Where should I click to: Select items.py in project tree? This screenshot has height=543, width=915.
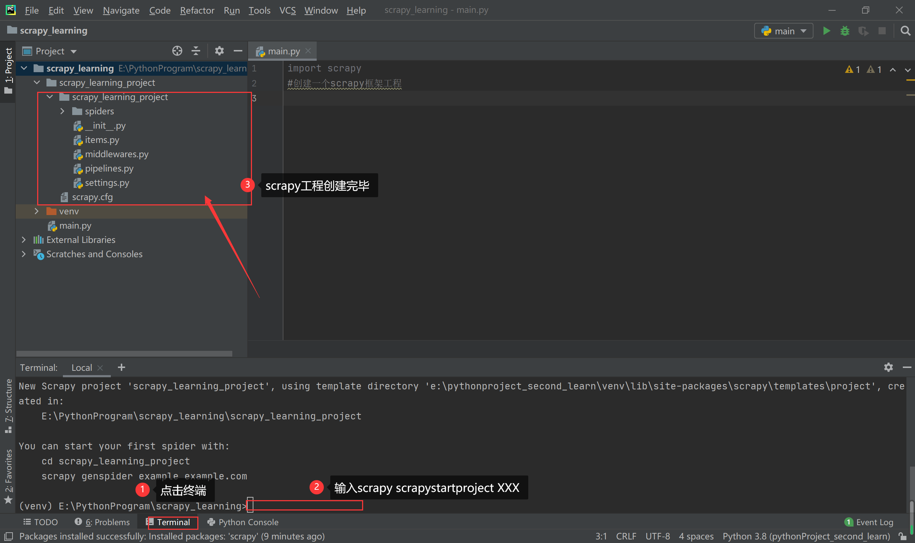(x=96, y=140)
